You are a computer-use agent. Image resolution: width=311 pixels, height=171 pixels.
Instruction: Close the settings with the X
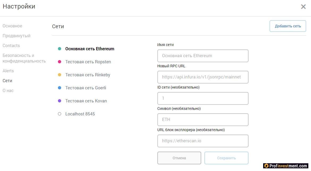coord(303,7)
